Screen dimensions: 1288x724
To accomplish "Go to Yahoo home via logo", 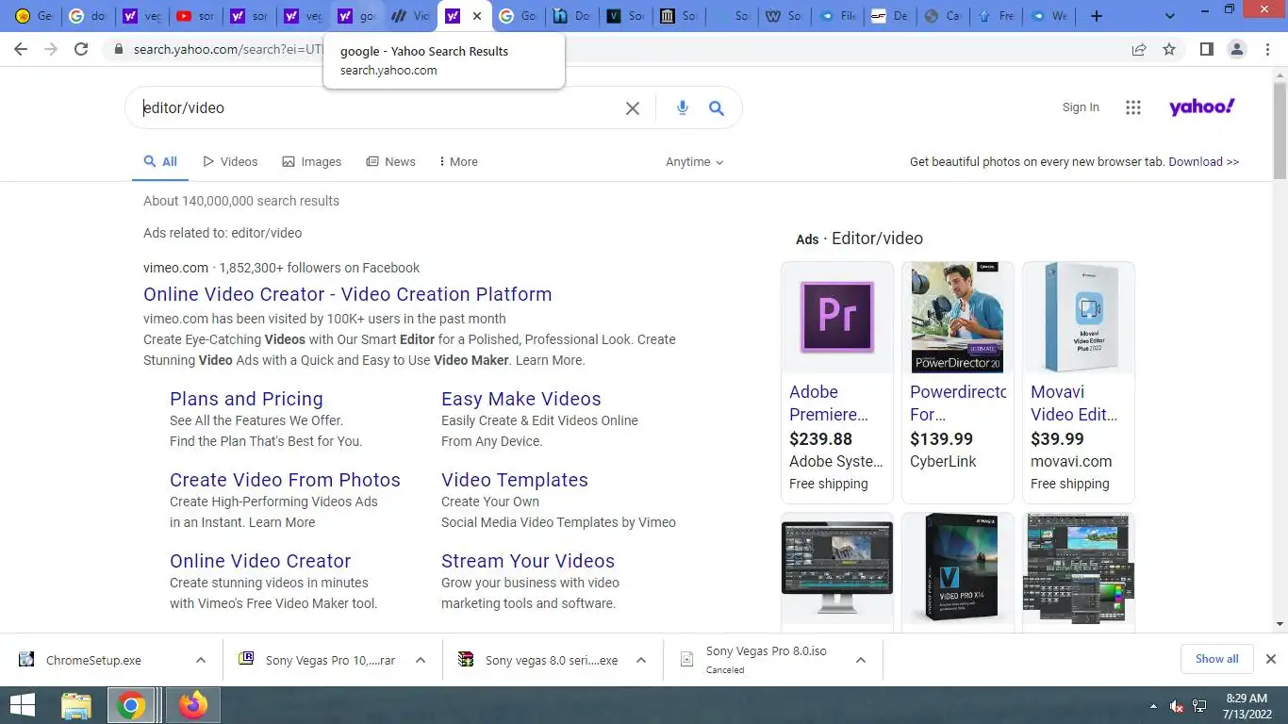I will pyautogui.click(x=1201, y=107).
